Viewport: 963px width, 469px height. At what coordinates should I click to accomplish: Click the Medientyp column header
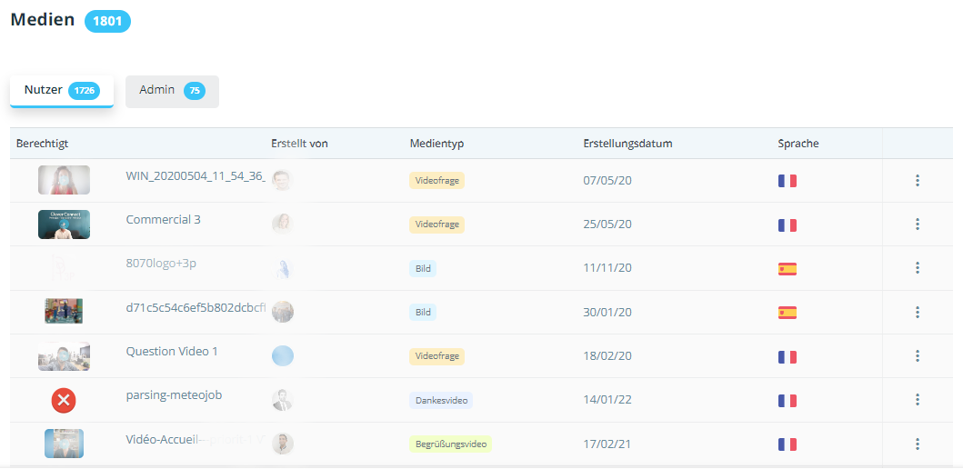(x=436, y=144)
